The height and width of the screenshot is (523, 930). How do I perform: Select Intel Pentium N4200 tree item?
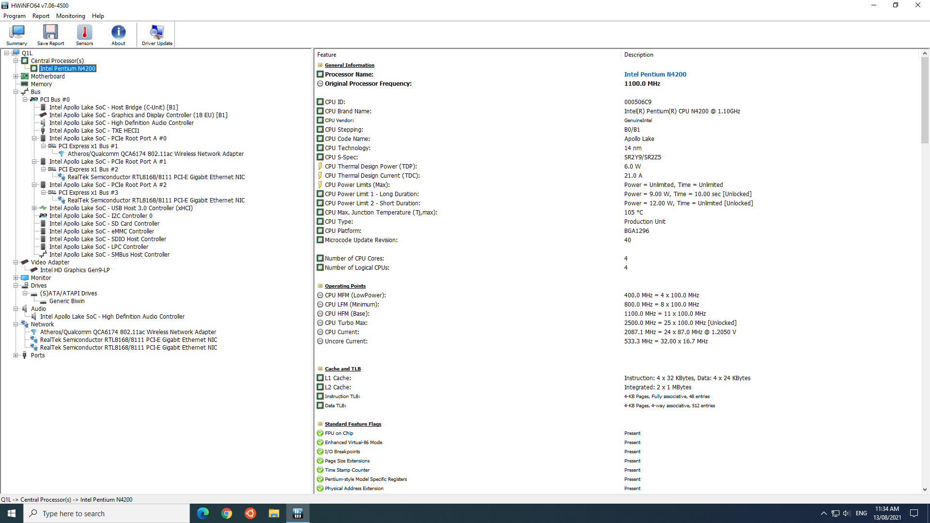pos(68,69)
